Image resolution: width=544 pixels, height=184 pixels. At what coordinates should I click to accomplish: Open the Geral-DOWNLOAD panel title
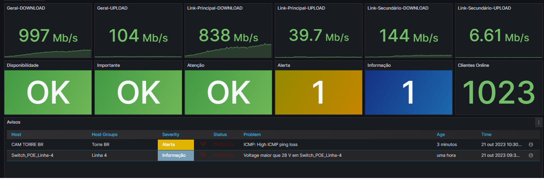26,8
